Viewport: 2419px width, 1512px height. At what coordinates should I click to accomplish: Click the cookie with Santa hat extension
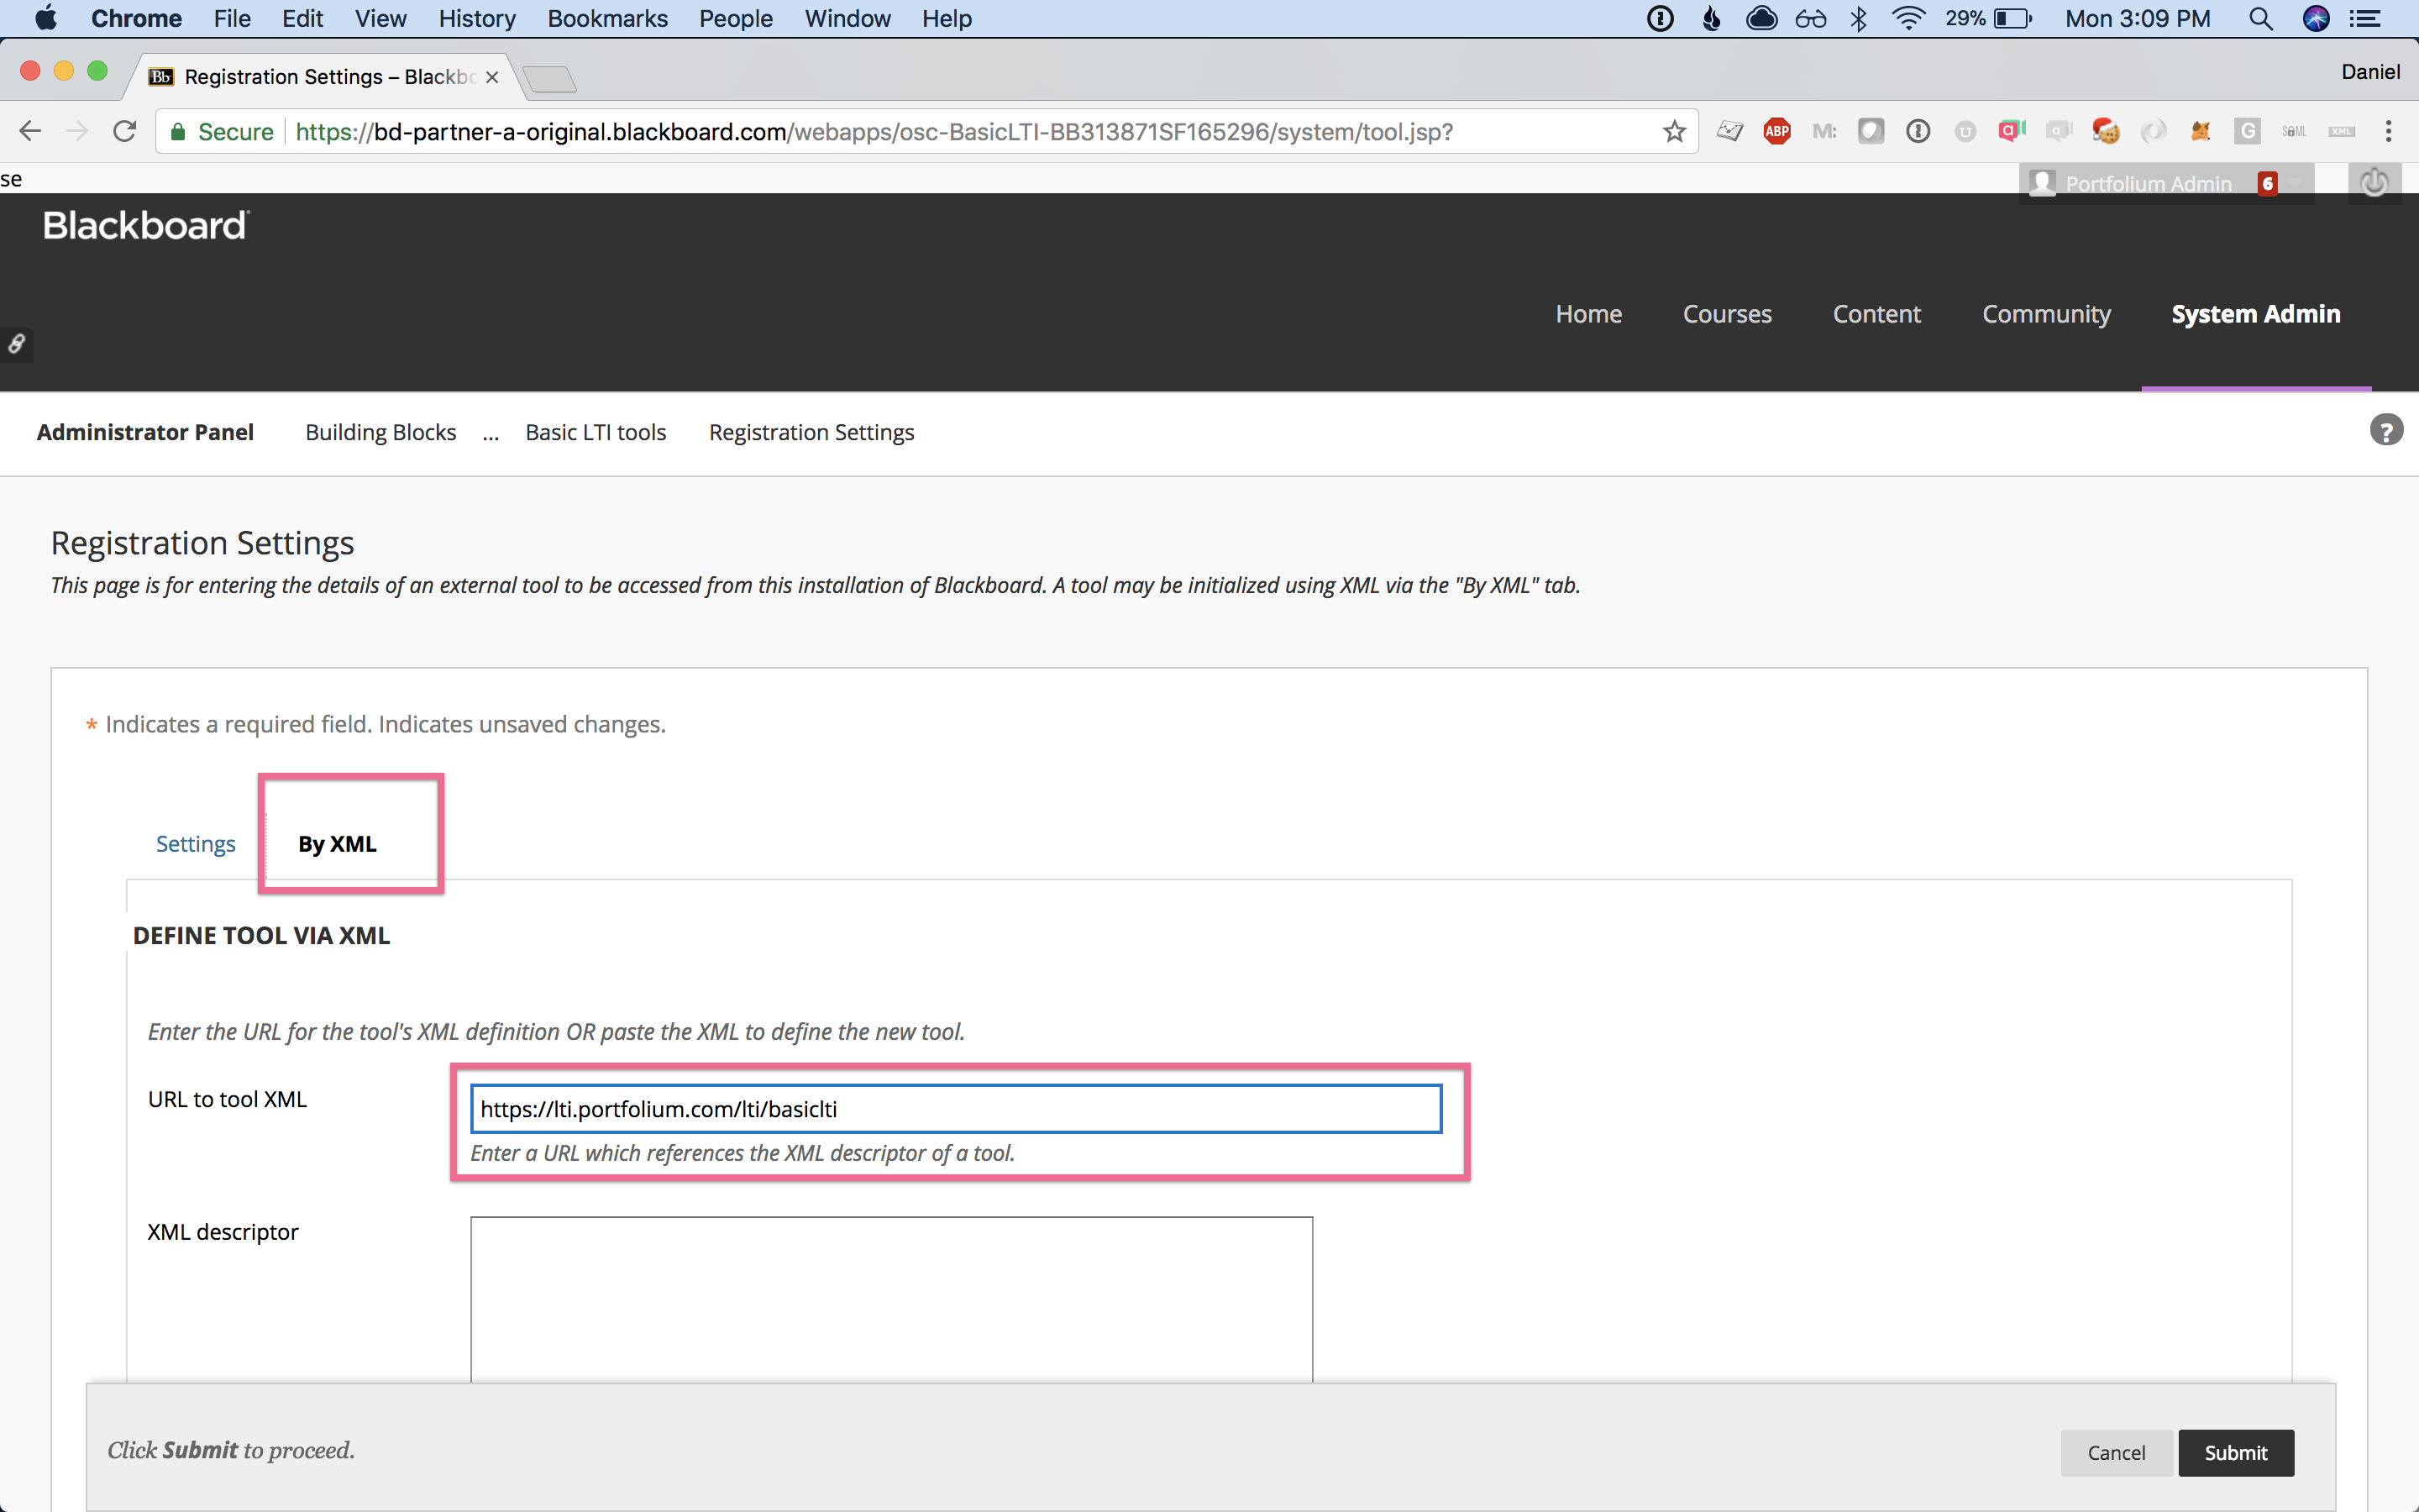pos(2107,131)
